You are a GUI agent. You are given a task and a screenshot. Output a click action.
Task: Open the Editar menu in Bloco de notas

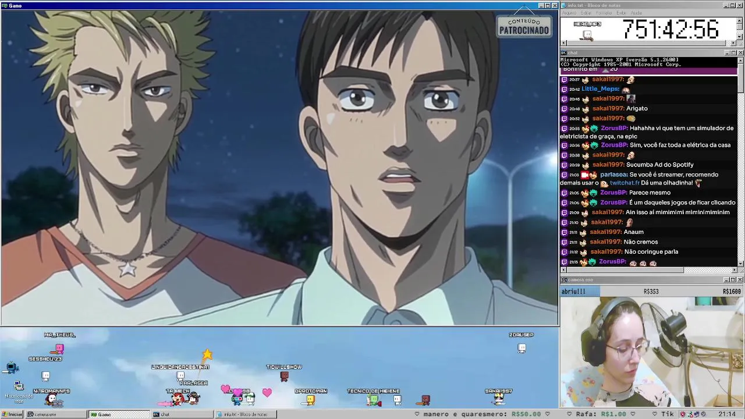[586, 13]
